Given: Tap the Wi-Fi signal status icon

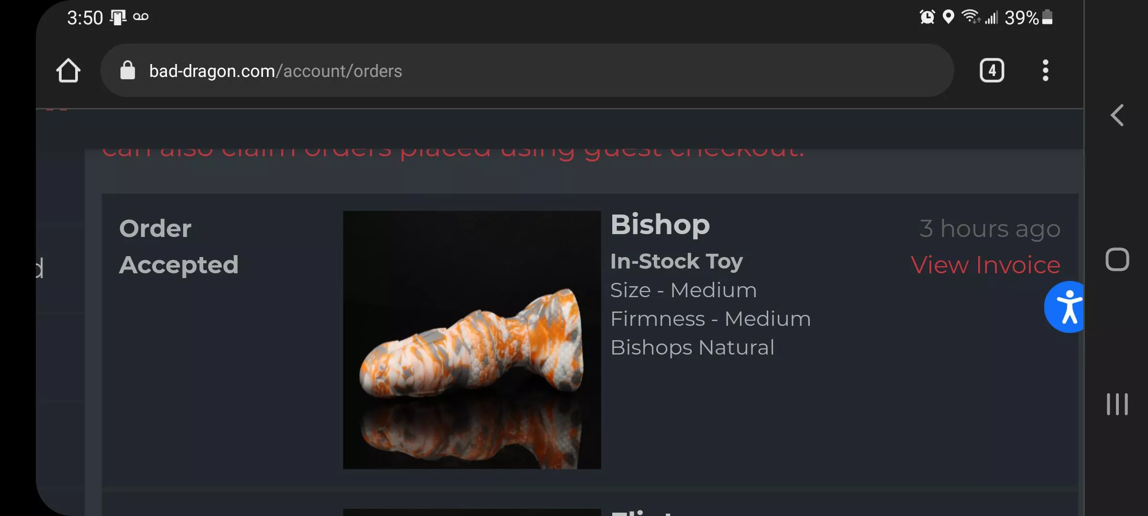Looking at the screenshot, I should 971,17.
